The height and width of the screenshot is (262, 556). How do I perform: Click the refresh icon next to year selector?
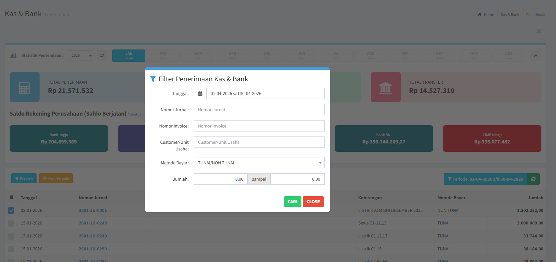[x=102, y=55]
